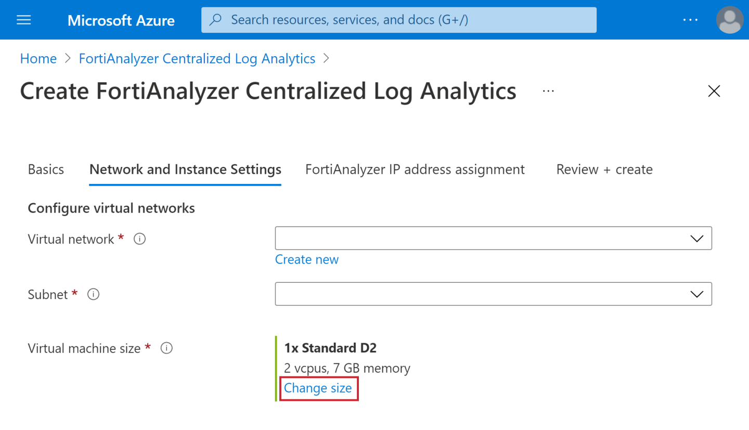Screen dimensions: 749x430
Task: Expand the Virtual network dropdown
Action: click(493, 238)
